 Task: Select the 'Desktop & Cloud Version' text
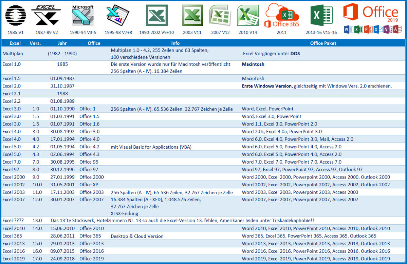[x=137, y=236]
